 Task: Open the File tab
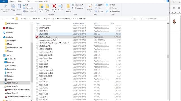point(4,1)
